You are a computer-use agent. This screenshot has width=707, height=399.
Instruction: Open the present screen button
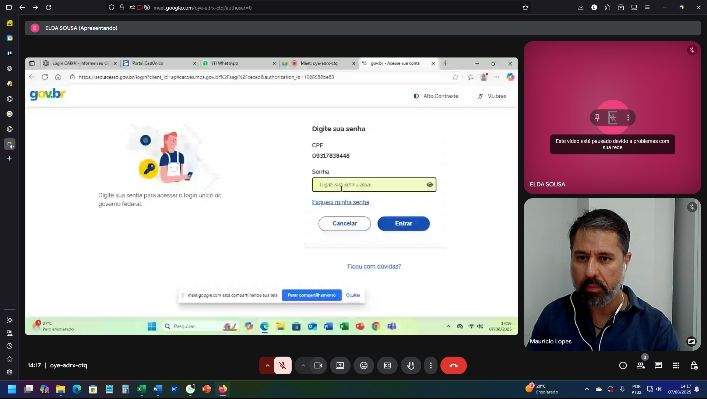tap(340, 365)
